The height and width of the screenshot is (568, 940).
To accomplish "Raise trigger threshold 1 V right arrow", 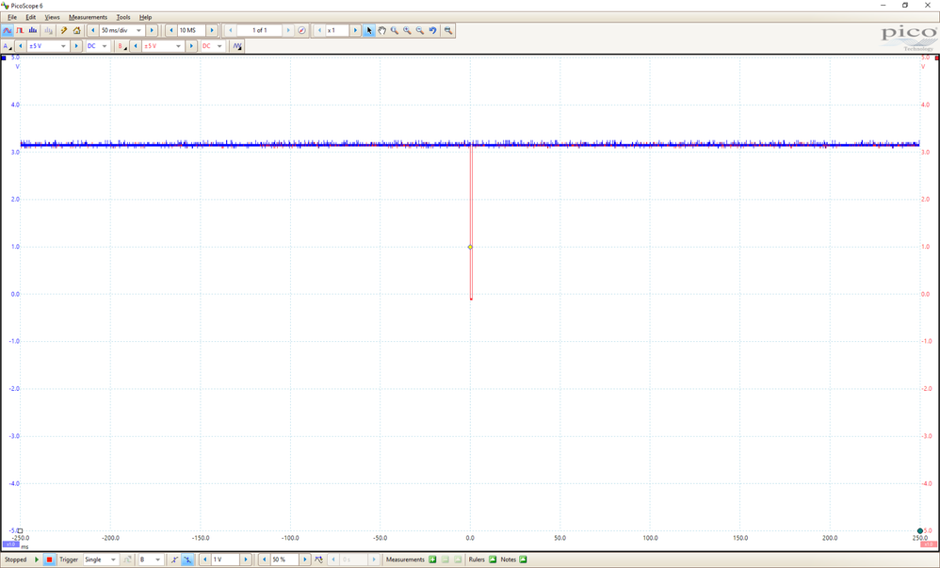I will [245, 560].
